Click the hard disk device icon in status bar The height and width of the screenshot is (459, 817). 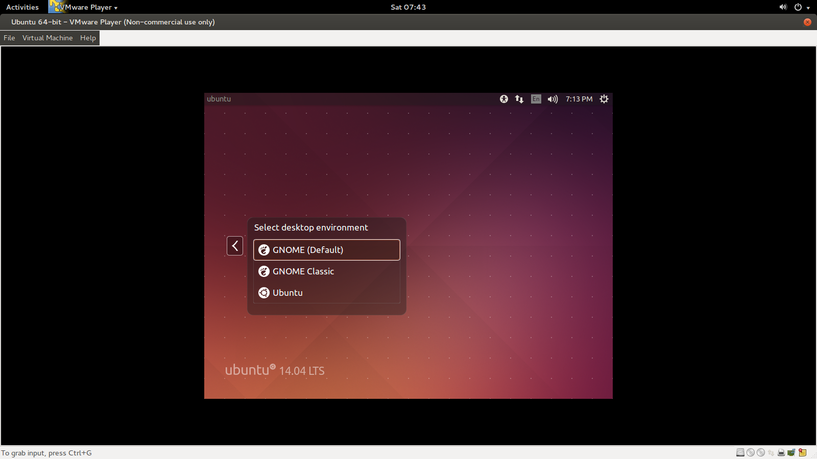tap(740, 452)
